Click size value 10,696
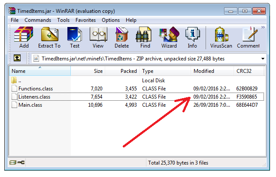Viewport: 276px width, 177px height. 95,105
